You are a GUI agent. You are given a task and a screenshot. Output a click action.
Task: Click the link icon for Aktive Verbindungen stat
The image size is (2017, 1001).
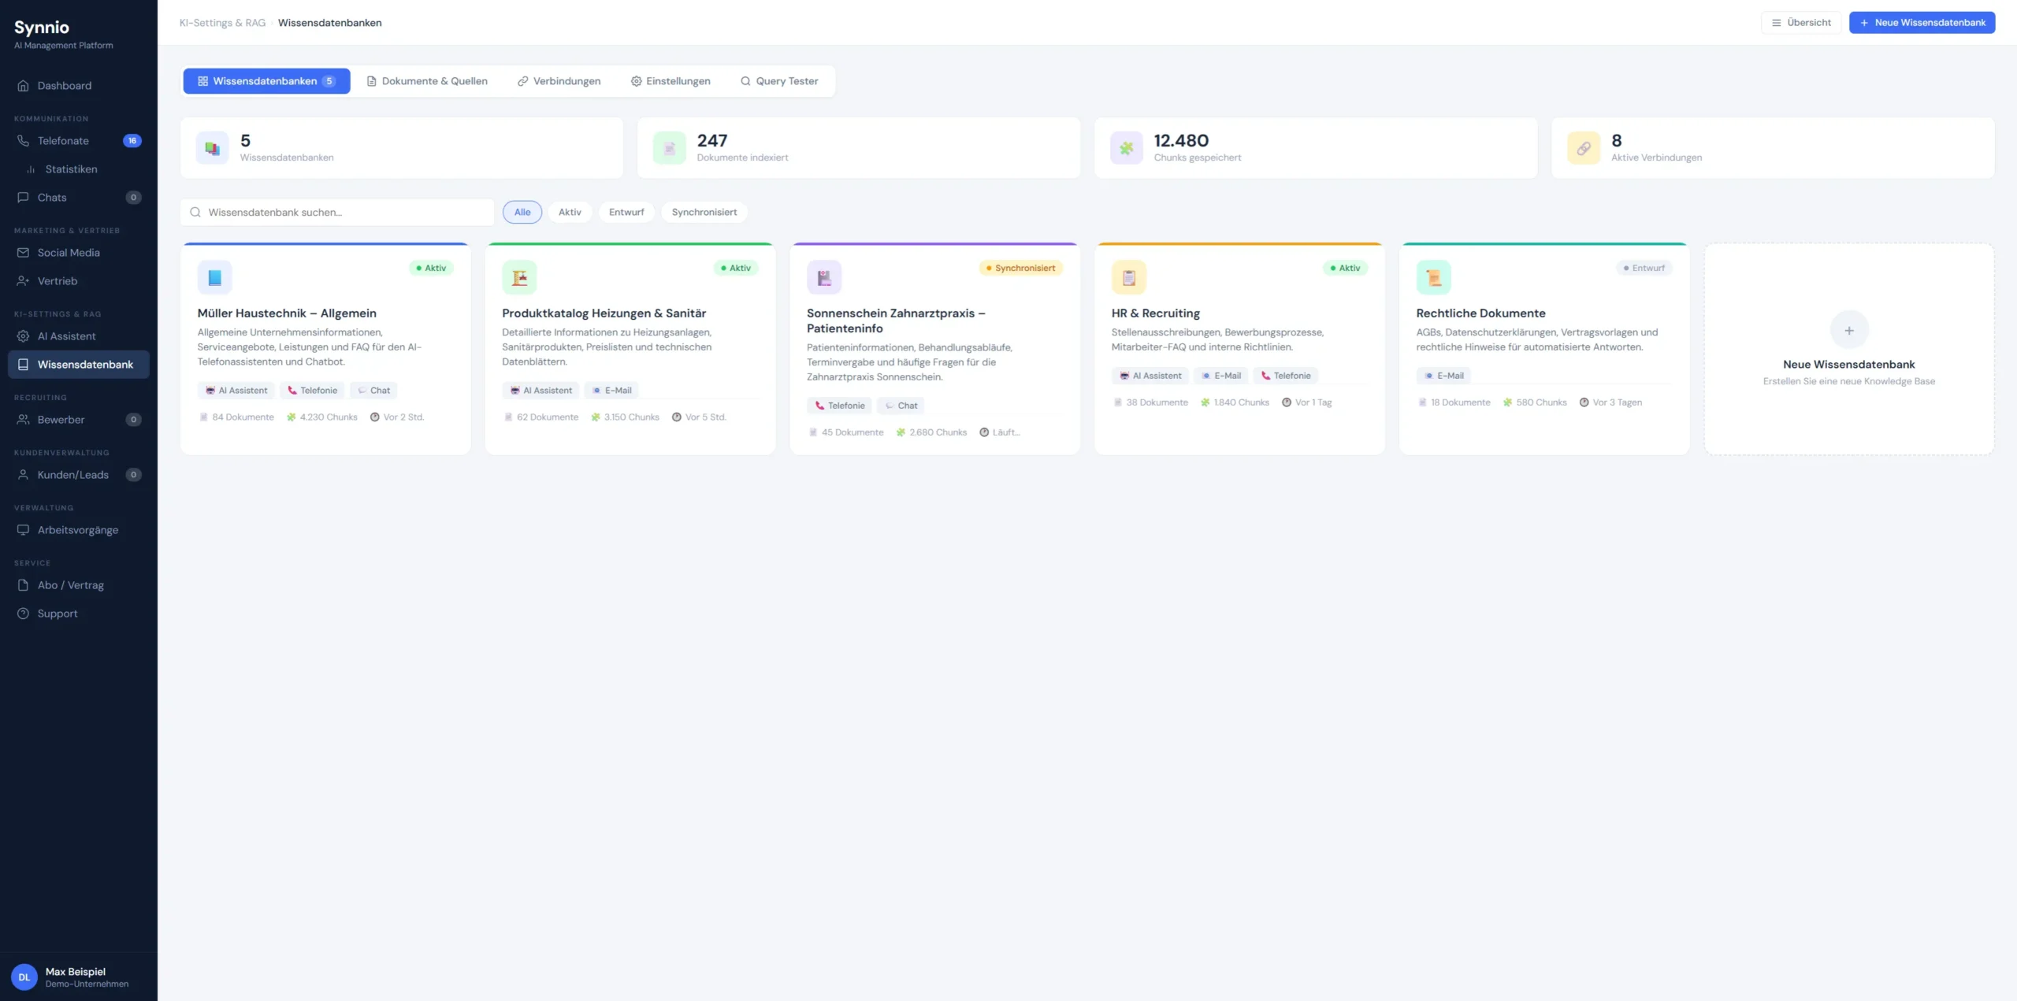pos(1583,148)
